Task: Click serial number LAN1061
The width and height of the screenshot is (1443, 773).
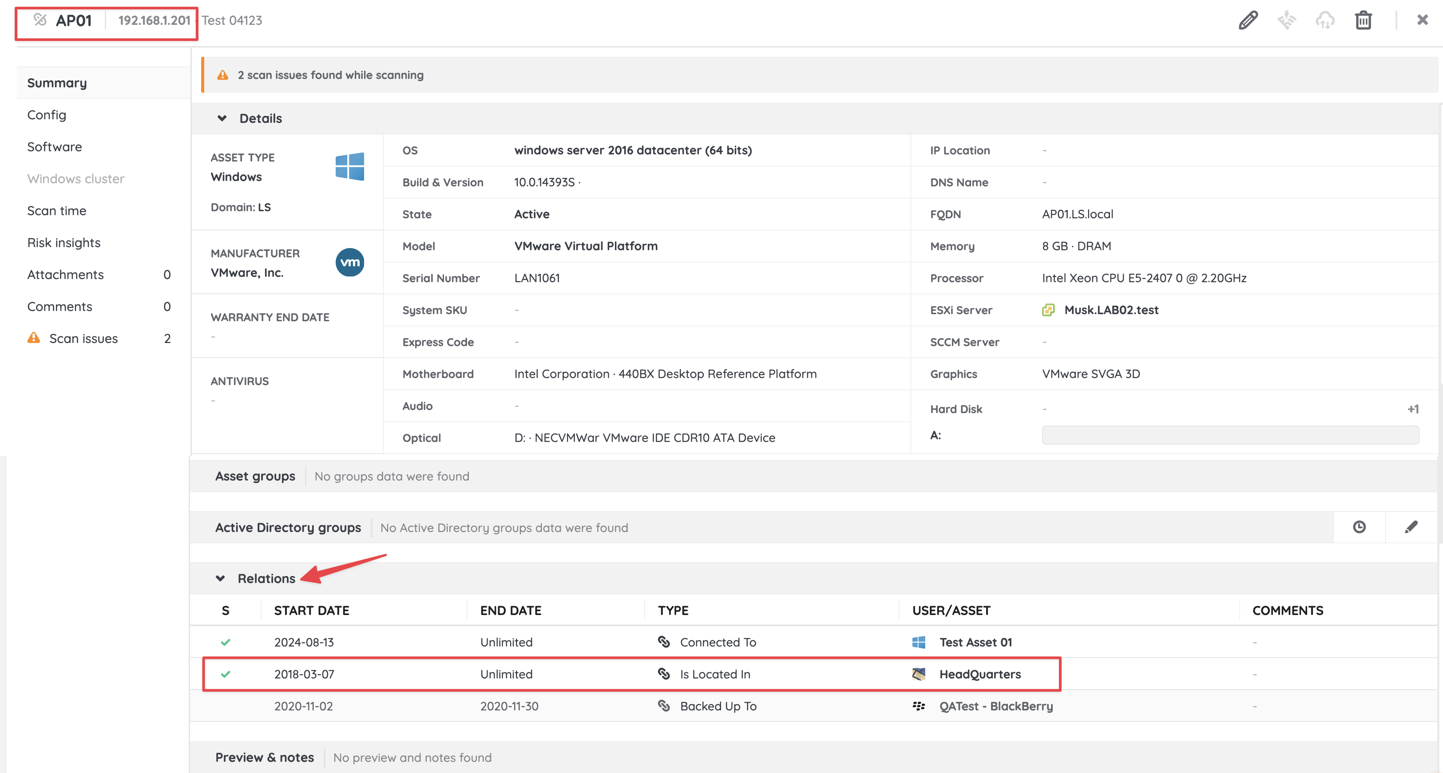Action: pos(537,278)
